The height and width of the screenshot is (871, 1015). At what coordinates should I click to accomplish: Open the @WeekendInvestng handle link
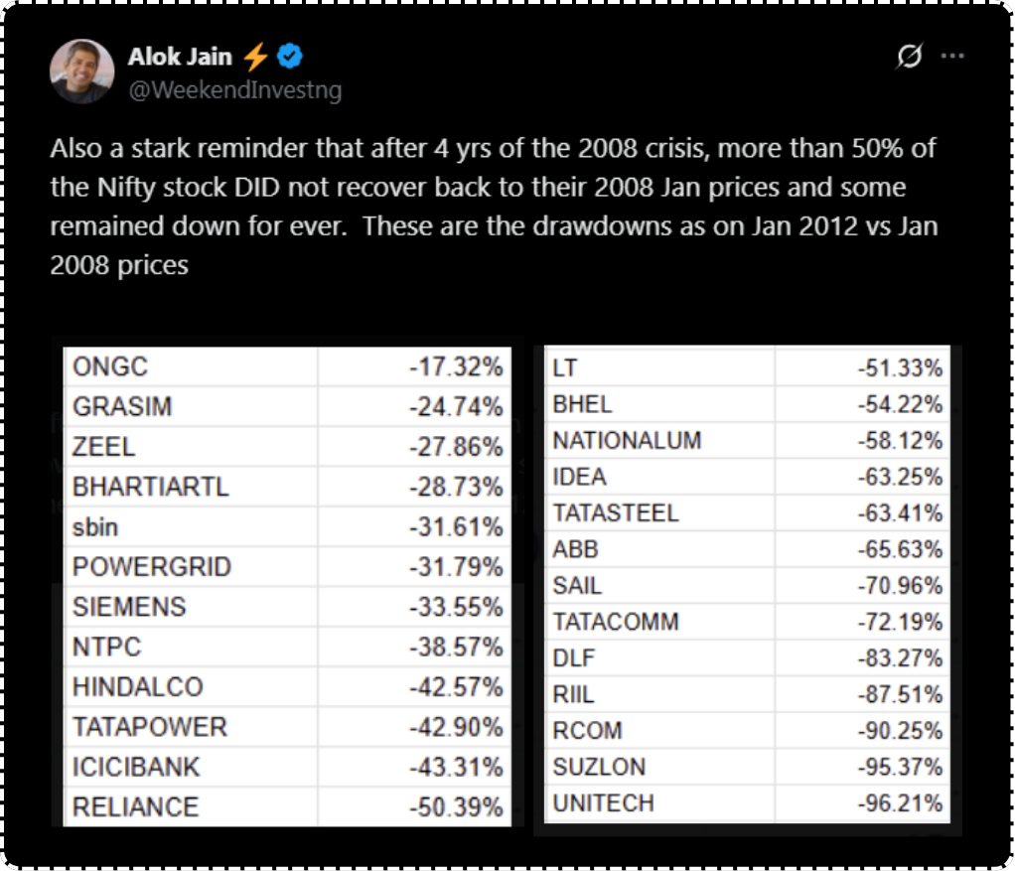coord(234,90)
